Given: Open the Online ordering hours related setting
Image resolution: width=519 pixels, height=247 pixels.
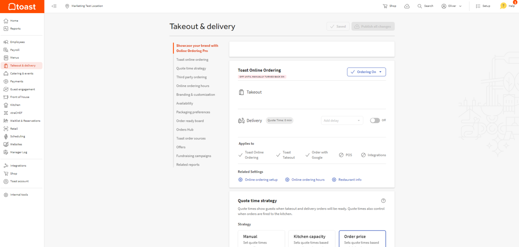Looking at the screenshot, I should pos(307,179).
